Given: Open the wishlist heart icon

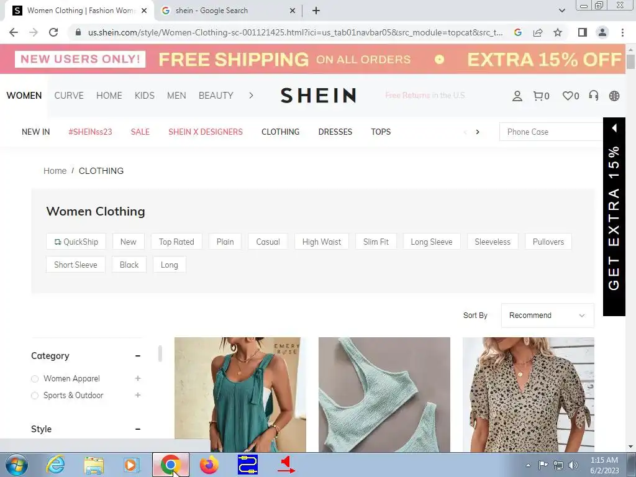Looking at the screenshot, I should (x=571, y=96).
